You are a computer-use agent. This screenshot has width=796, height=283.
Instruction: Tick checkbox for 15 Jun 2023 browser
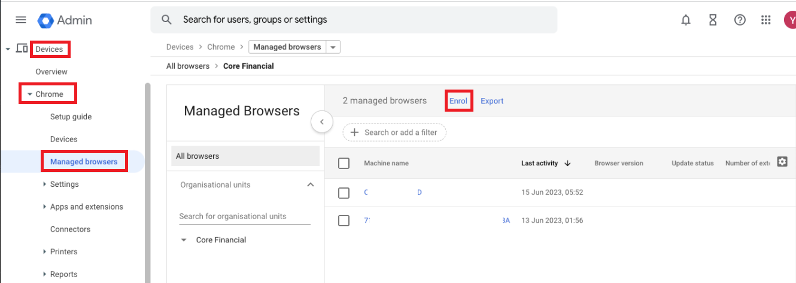pos(344,193)
